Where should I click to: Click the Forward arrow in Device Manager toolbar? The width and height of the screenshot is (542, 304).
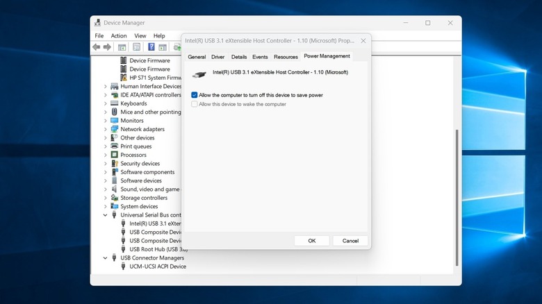click(107, 47)
